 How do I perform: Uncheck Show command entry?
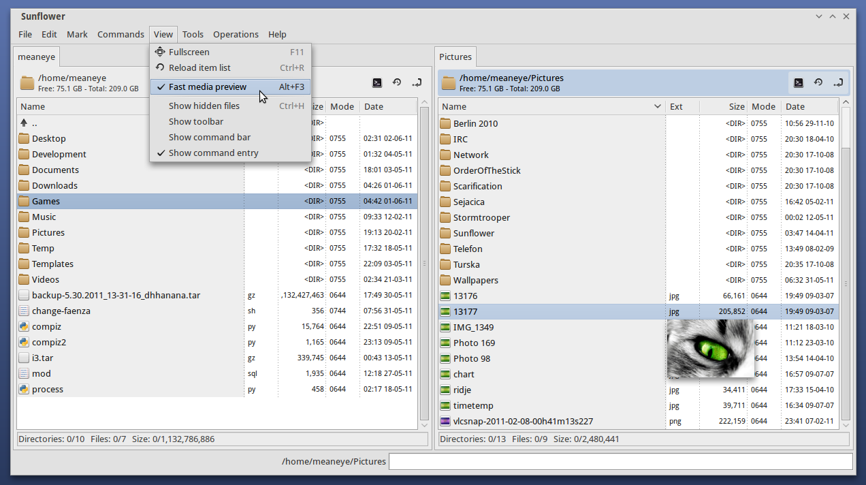[x=213, y=153]
